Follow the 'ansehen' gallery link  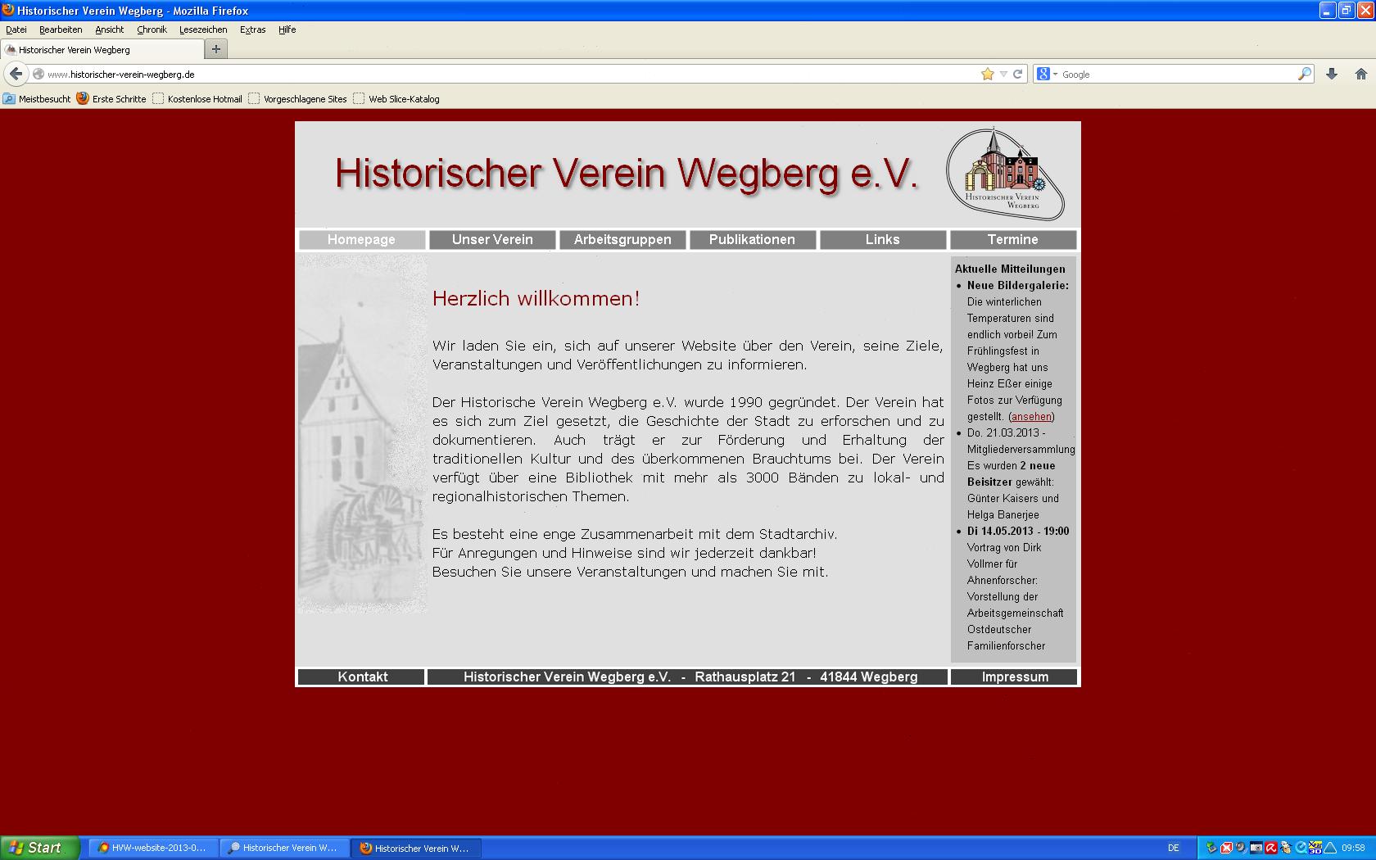coord(1031,417)
